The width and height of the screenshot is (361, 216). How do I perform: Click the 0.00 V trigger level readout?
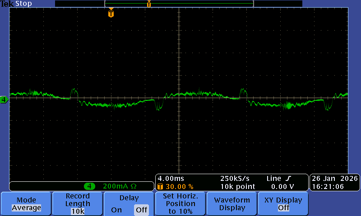282,186
